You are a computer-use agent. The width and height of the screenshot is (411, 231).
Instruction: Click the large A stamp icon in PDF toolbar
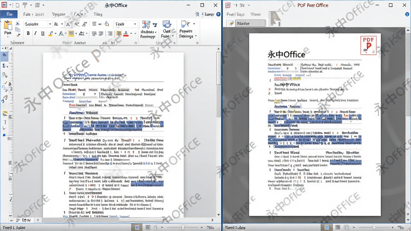(x=275, y=18)
